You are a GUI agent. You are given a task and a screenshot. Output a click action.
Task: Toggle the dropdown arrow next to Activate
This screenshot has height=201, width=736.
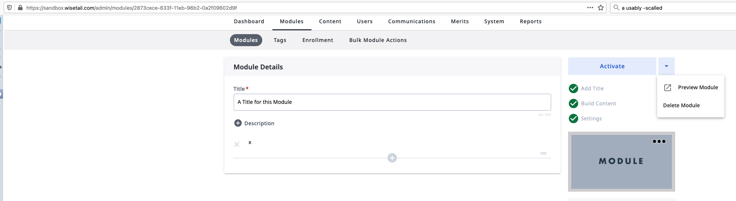point(666,66)
